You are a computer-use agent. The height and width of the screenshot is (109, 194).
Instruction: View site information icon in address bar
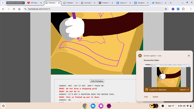coord(25,9)
